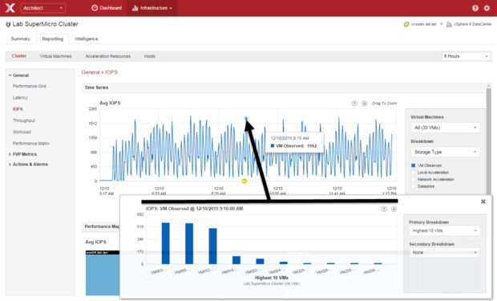Switch to the Reporting tab
This screenshot has height=301, width=497.
[x=53, y=39]
